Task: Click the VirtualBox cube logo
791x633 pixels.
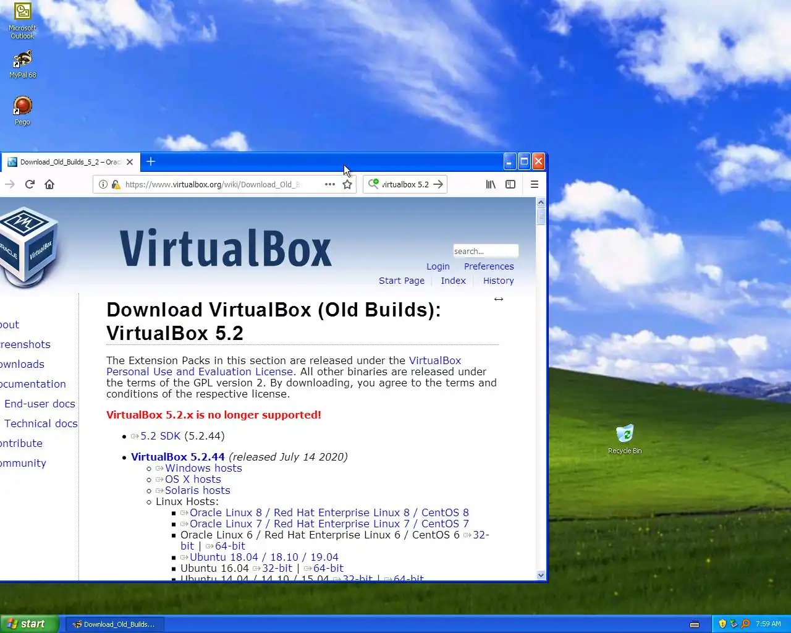Action: coord(28,247)
